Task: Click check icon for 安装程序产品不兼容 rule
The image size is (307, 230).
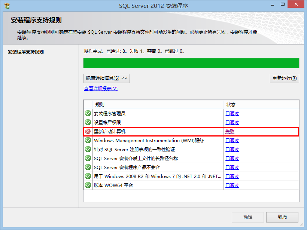Action: click(x=88, y=168)
